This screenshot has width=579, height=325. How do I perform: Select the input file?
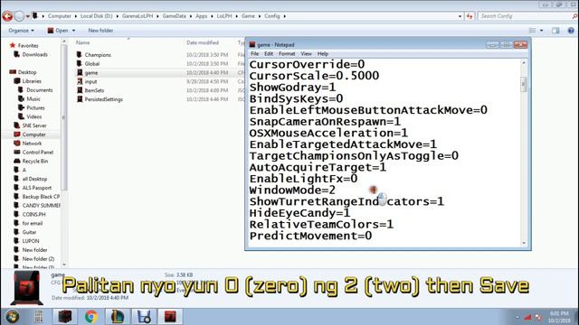click(x=90, y=81)
